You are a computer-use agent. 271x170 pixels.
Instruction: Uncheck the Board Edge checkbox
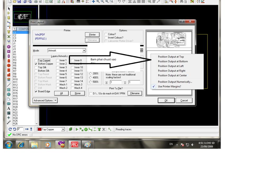pyautogui.click(x=36, y=91)
